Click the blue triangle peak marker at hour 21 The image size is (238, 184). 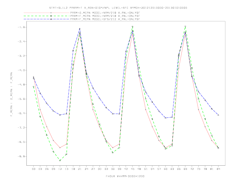[80, 29]
